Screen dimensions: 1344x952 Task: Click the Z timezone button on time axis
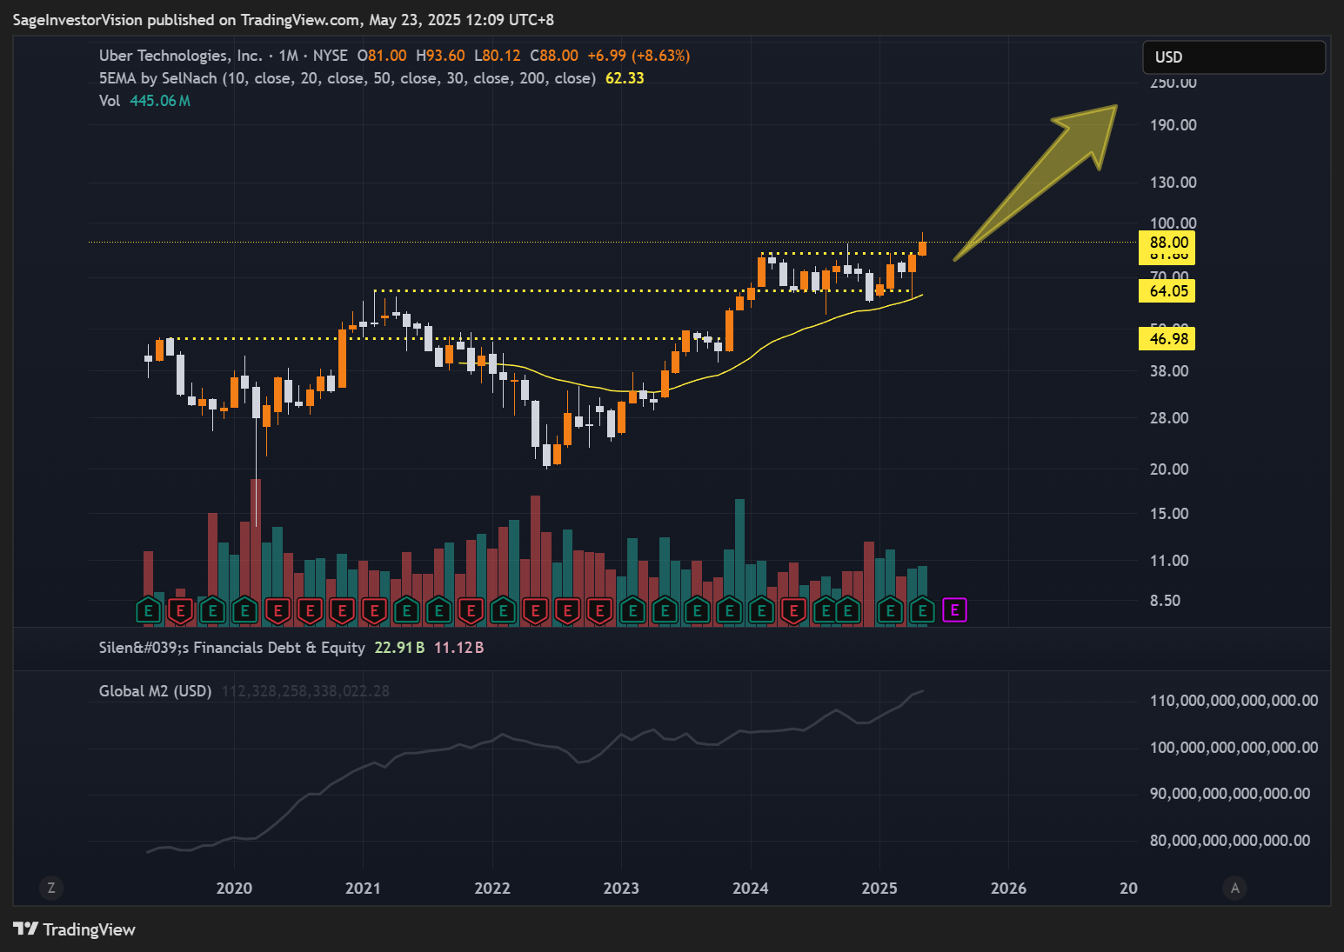(51, 888)
